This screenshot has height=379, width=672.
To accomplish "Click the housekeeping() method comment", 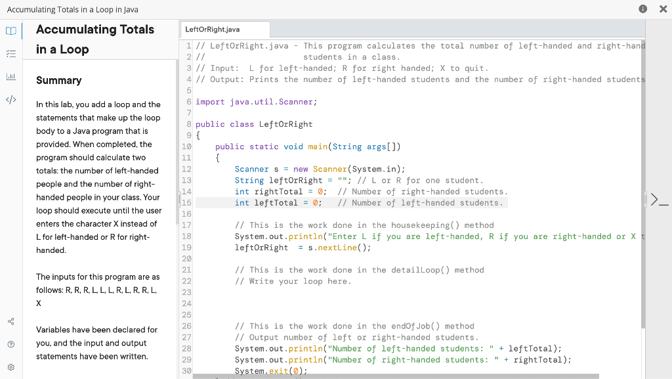I will point(364,225).
